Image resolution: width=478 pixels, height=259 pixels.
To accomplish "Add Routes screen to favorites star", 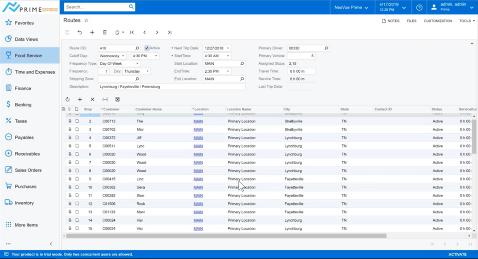I will [x=86, y=20].
